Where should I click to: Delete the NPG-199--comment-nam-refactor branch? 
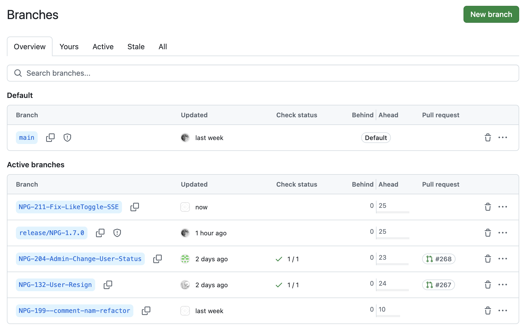pos(488,311)
